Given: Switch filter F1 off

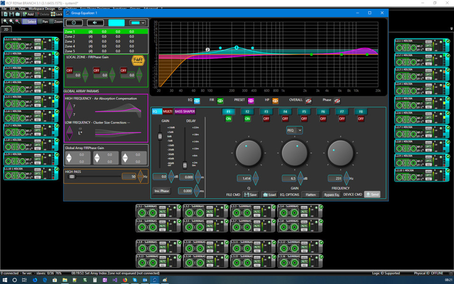Looking at the screenshot, I should (x=229, y=119).
